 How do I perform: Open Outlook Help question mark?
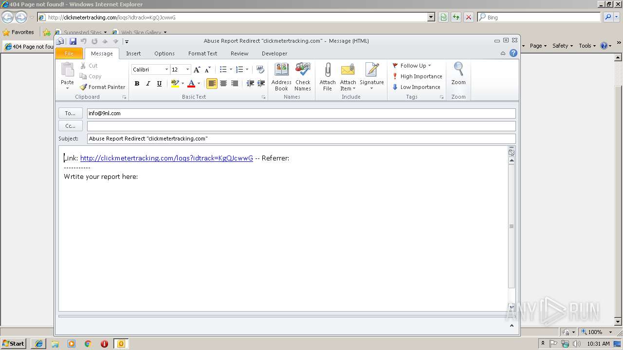513,53
